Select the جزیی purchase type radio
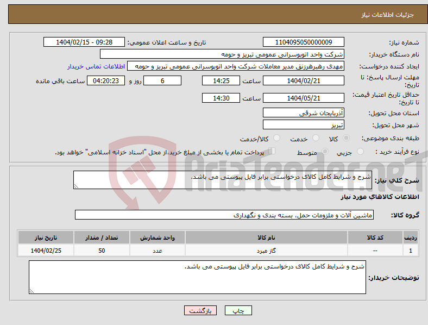The image size is (428, 325). (x=360, y=151)
